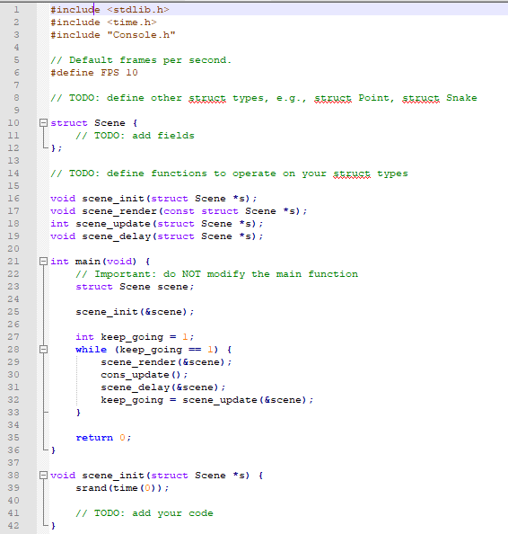Click 'keep_going = scene_update(&scene);' line

[207, 400]
